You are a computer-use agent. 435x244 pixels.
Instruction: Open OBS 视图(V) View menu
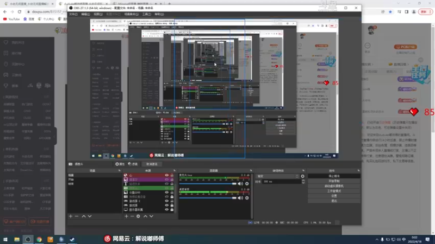coord(98,14)
